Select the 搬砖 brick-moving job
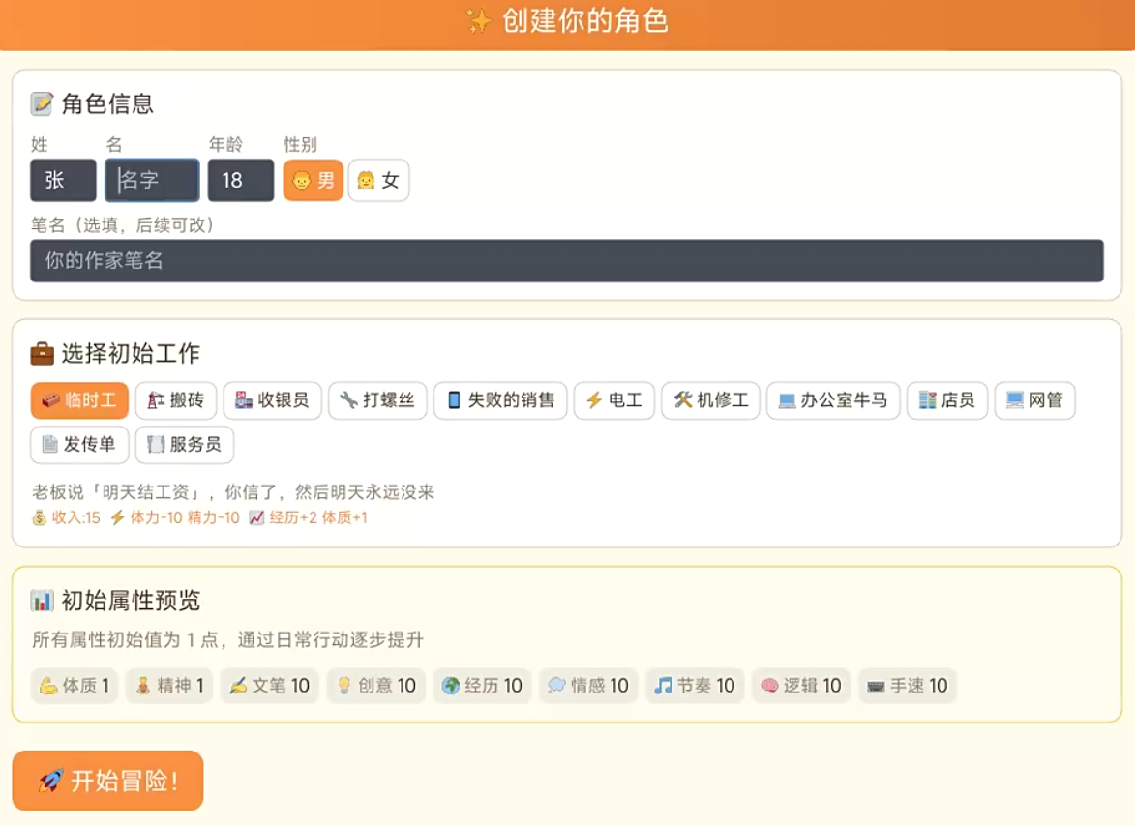 pos(175,400)
